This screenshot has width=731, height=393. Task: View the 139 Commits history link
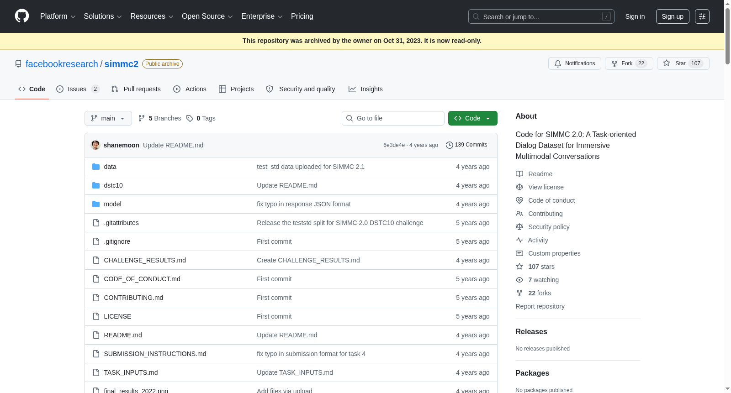coord(466,145)
